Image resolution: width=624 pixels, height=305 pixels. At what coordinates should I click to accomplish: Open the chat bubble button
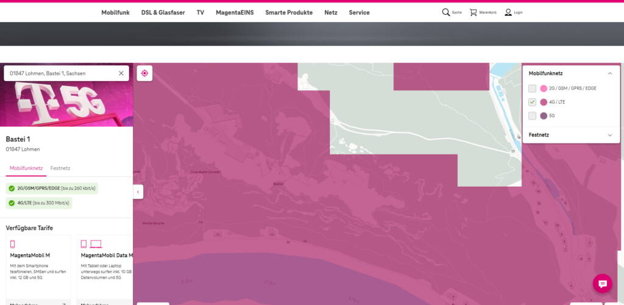[x=603, y=284]
